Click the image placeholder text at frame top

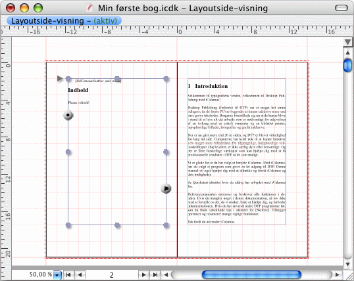click(x=98, y=81)
